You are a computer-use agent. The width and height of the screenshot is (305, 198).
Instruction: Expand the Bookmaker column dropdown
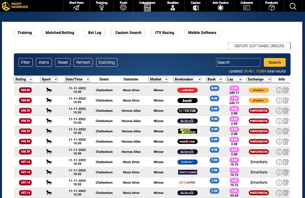click(187, 79)
